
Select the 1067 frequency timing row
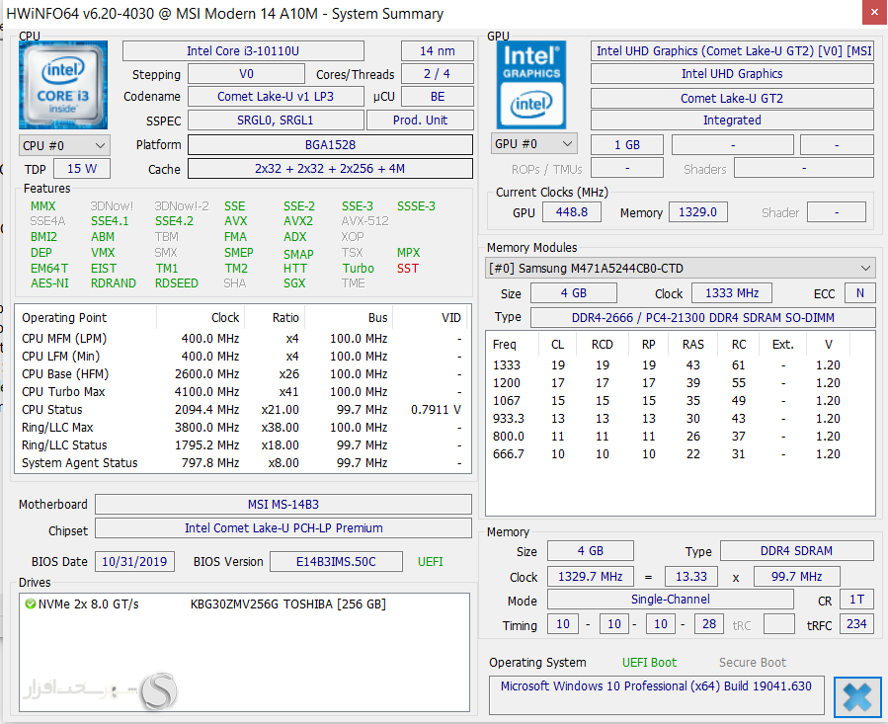(x=680, y=401)
